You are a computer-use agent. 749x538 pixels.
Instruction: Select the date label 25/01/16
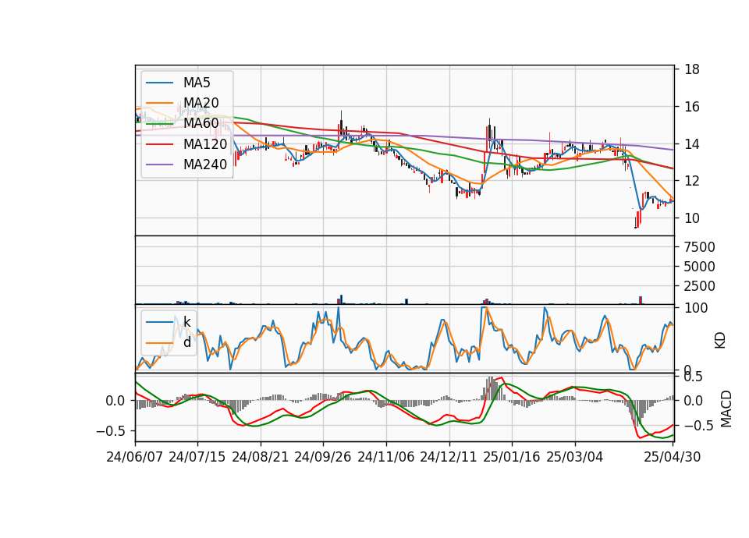(x=512, y=457)
